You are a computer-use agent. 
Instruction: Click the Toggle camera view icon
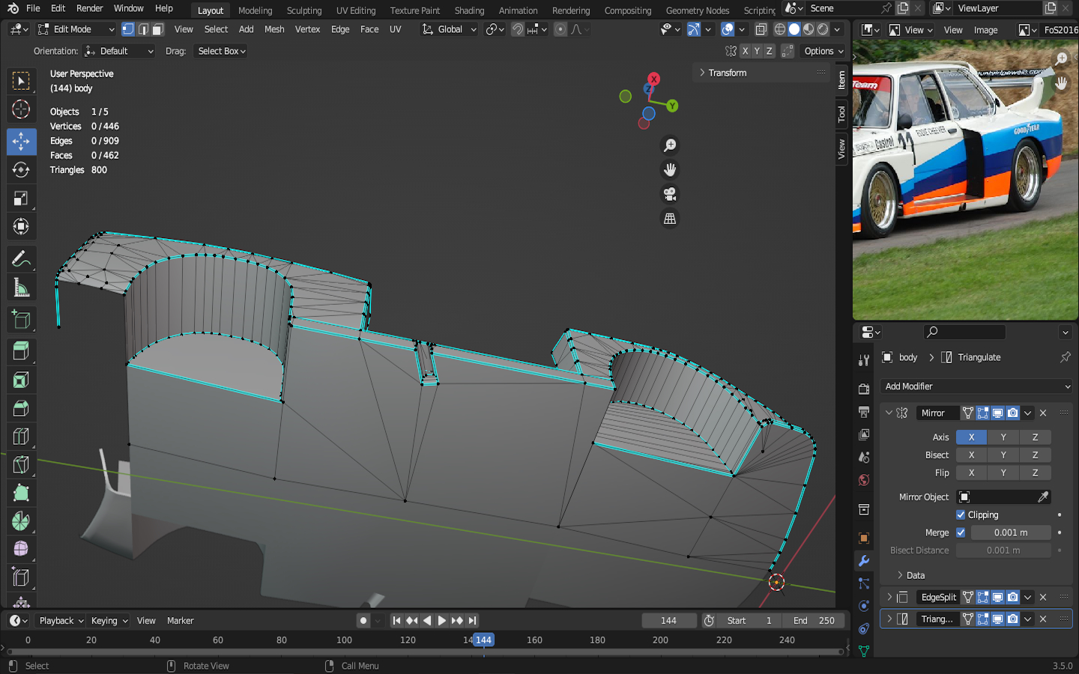coord(670,195)
